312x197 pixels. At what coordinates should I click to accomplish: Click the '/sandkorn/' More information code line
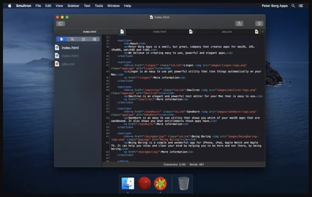156,124
